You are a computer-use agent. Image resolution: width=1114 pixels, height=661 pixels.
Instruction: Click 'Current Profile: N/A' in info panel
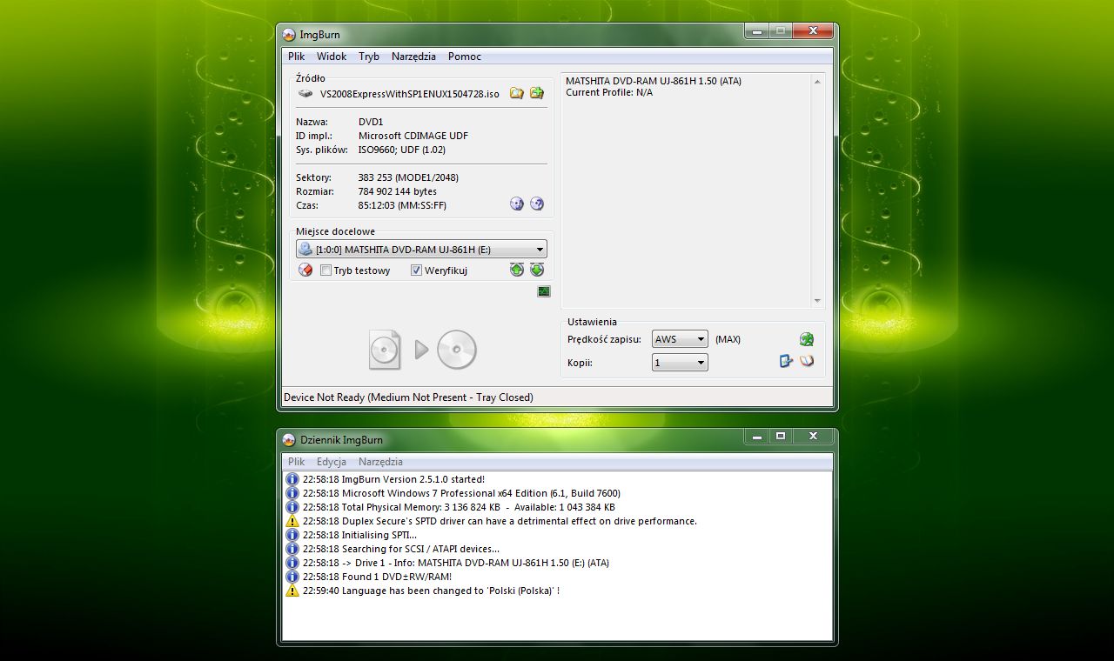click(609, 92)
